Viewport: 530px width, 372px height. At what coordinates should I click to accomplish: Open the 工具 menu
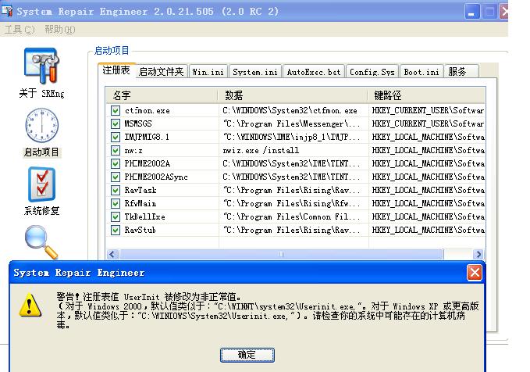click(x=20, y=30)
